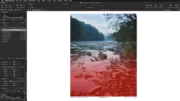Select the Pan cursor tool
Image resolution: width=180 pixels, height=101 pixels.
tap(75, 5)
